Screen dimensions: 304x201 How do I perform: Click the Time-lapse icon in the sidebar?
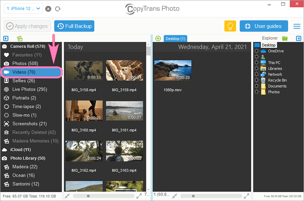click(x=6, y=107)
